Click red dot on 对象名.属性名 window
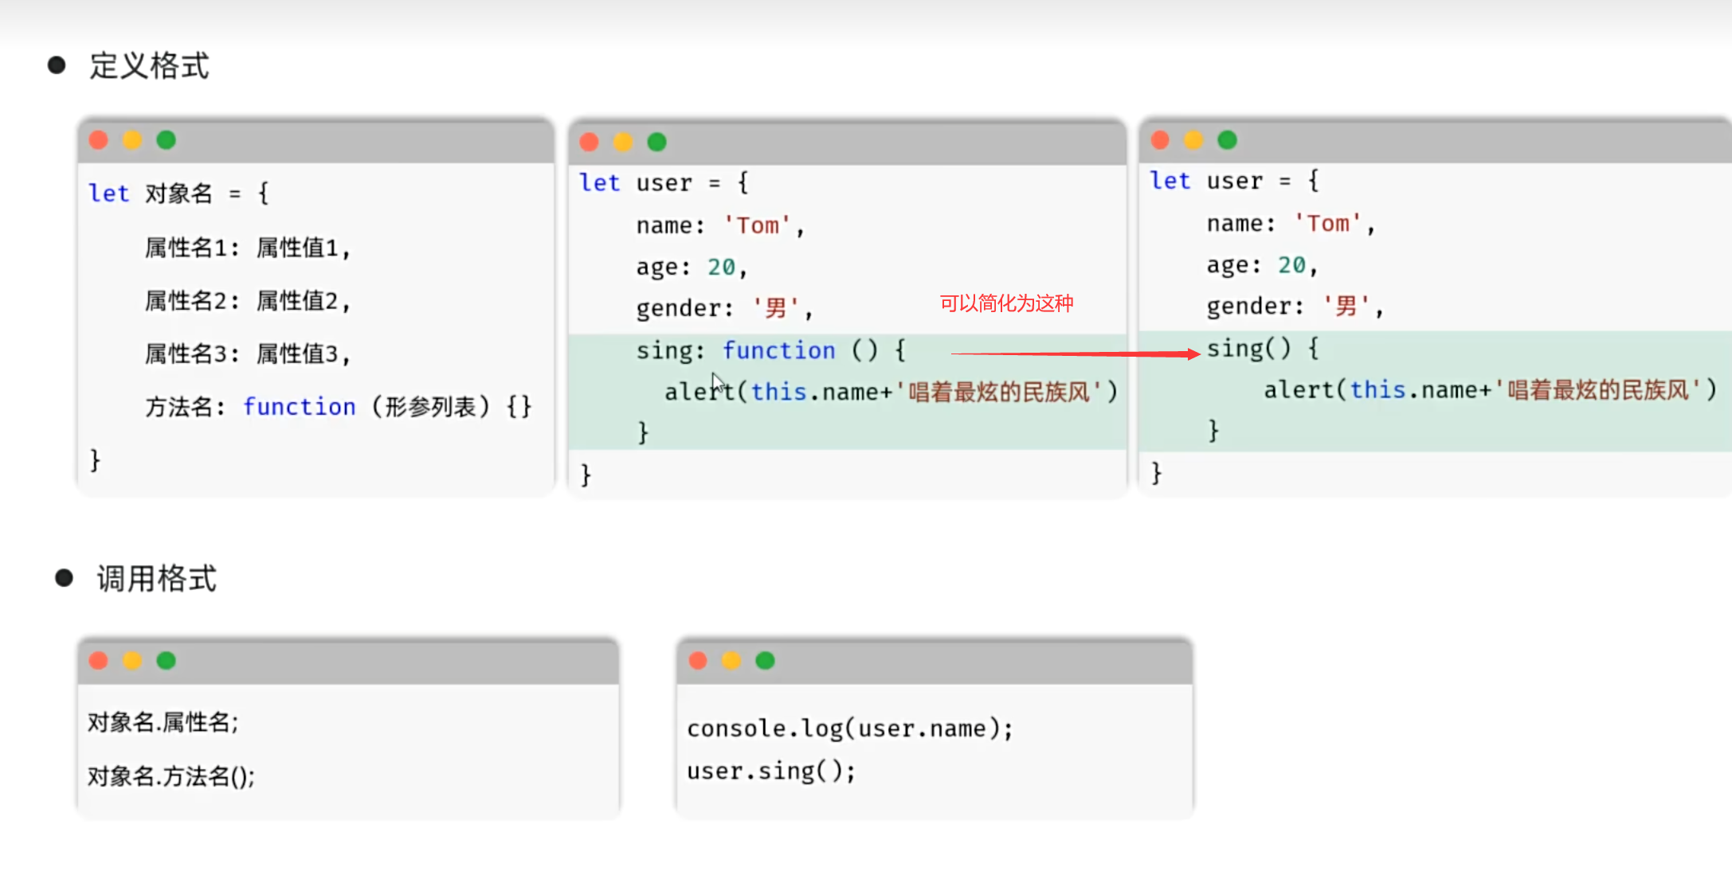 point(99,660)
